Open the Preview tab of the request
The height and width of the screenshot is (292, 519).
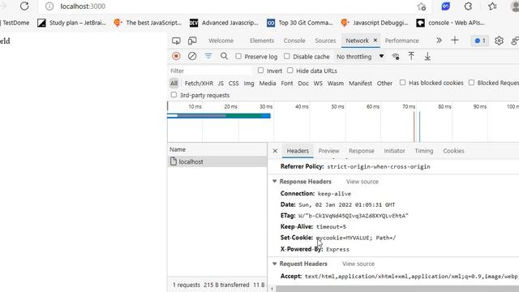coord(328,151)
